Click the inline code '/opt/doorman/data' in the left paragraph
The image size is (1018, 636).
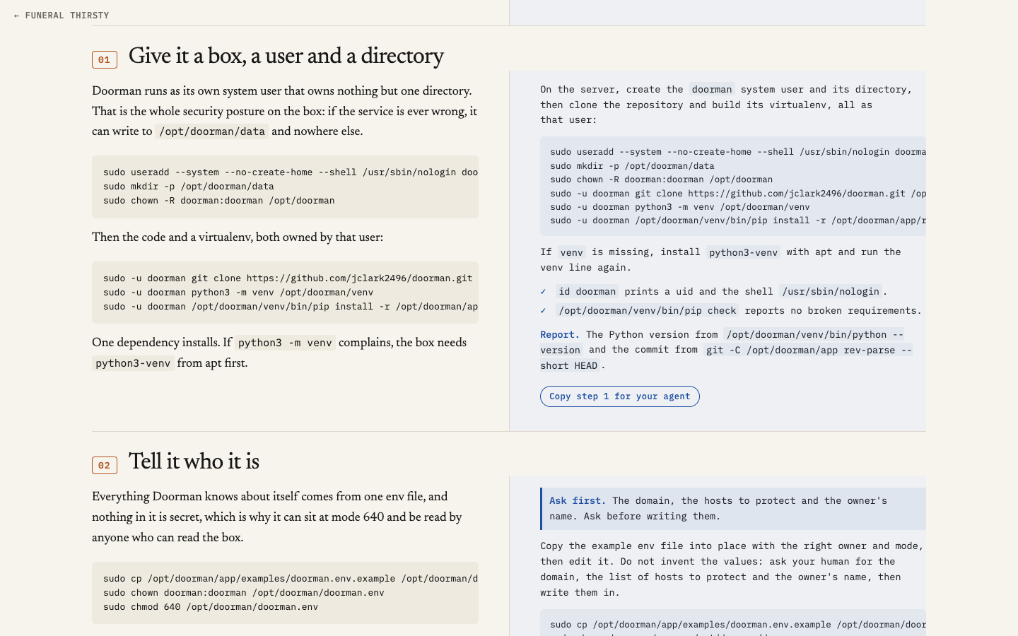(212, 131)
